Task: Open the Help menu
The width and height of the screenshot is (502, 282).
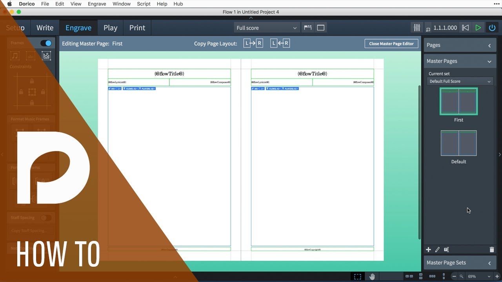Action: (162, 4)
